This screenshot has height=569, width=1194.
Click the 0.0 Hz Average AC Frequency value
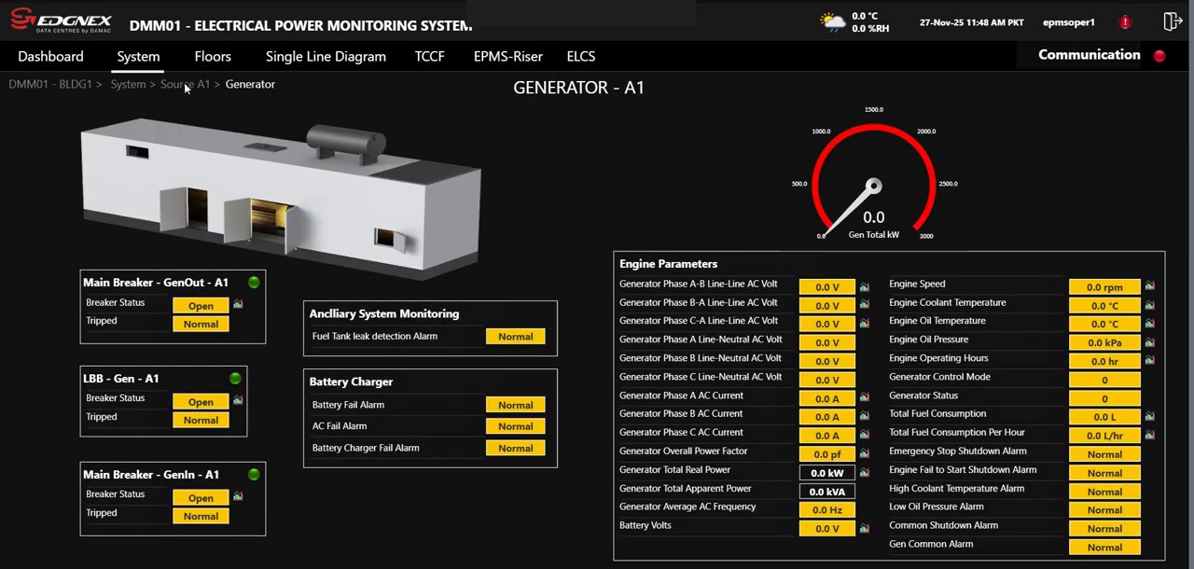(827, 510)
